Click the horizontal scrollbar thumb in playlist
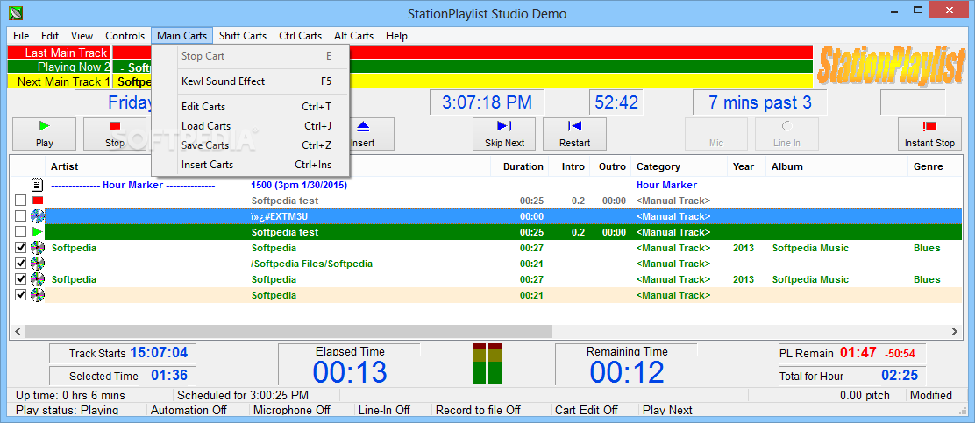Image resolution: width=975 pixels, height=423 pixels. coord(288,332)
